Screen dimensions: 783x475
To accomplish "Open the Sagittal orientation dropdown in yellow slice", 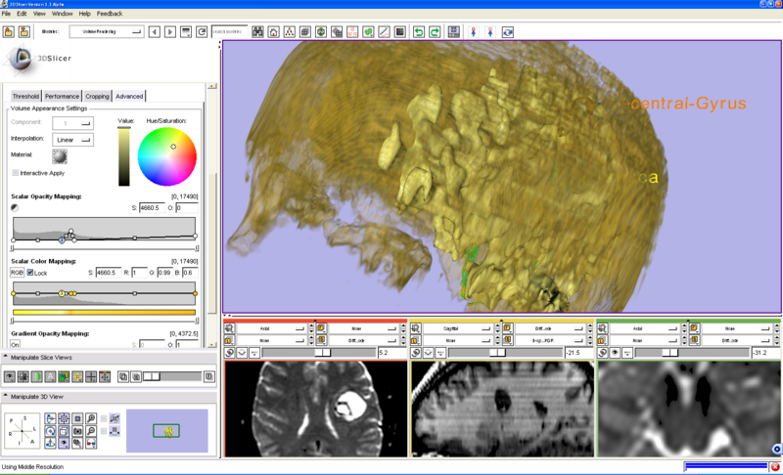I will tap(455, 328).
